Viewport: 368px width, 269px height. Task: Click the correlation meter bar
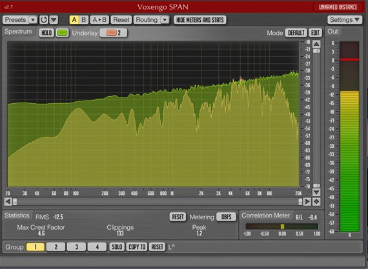(x=282, y=226)
